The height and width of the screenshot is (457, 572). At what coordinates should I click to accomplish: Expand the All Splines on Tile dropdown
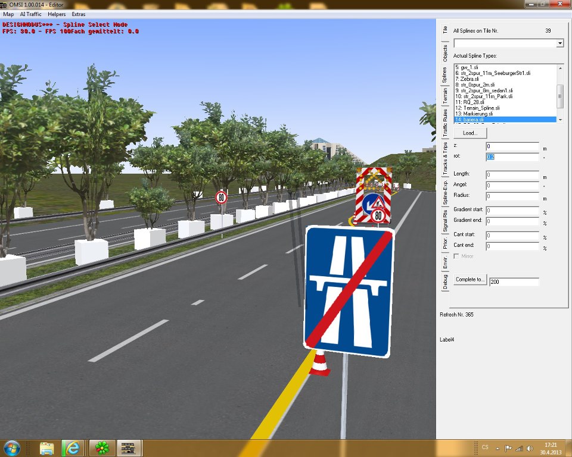[x=559, y=43]
